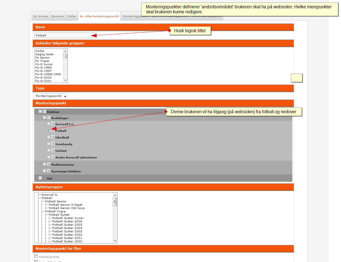Expand the Unified tree node
Viewport: 341px width, 262px height.
[x=53, y=150]
